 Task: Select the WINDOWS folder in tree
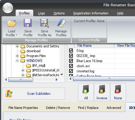click(x=34, y=61)
